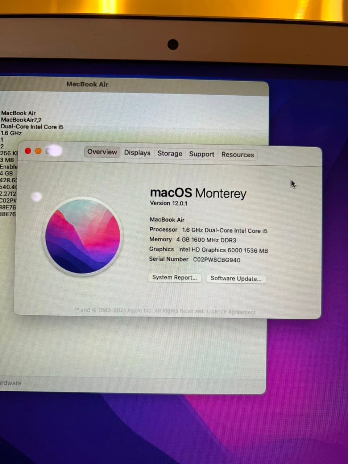Select serial number C02PW8CBG940
The image size is (348, 464).
pyautogui.click(x=216, y=260)
